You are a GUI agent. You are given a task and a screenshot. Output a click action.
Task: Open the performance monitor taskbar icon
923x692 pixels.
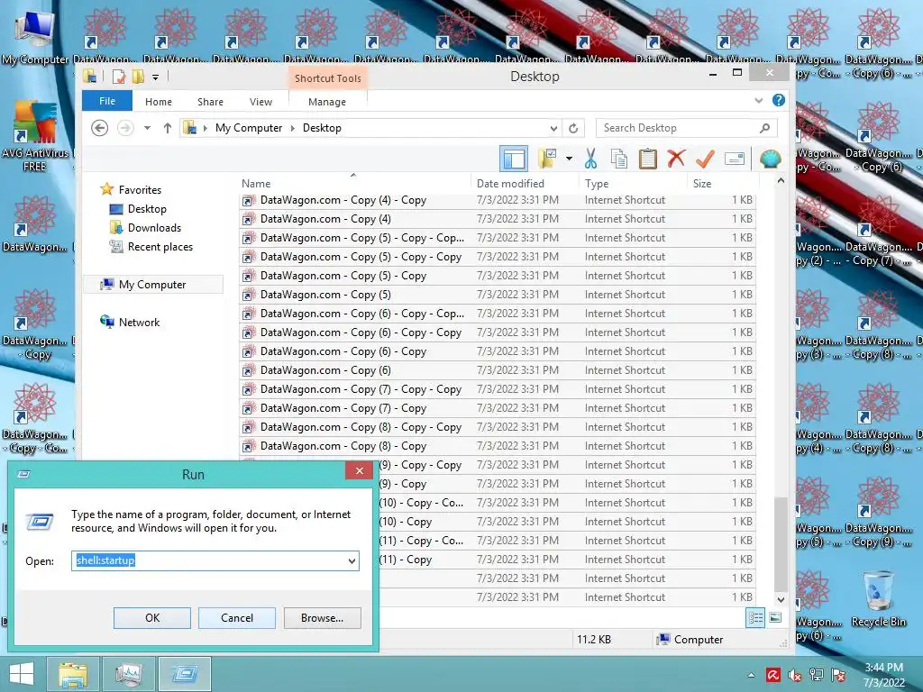128,674
